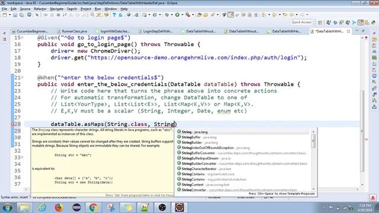Close the active *DataTableWithH... editor tab

348,31
